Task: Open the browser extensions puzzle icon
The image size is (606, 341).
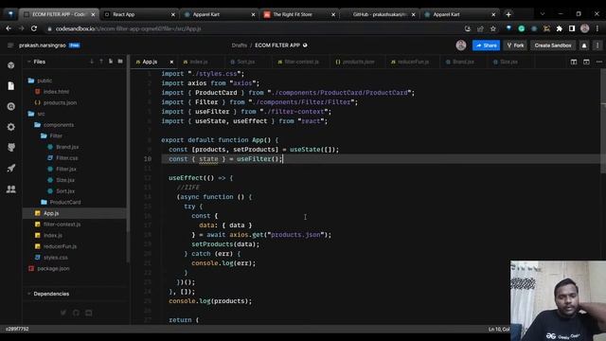Action: click(x=560, y=28)
